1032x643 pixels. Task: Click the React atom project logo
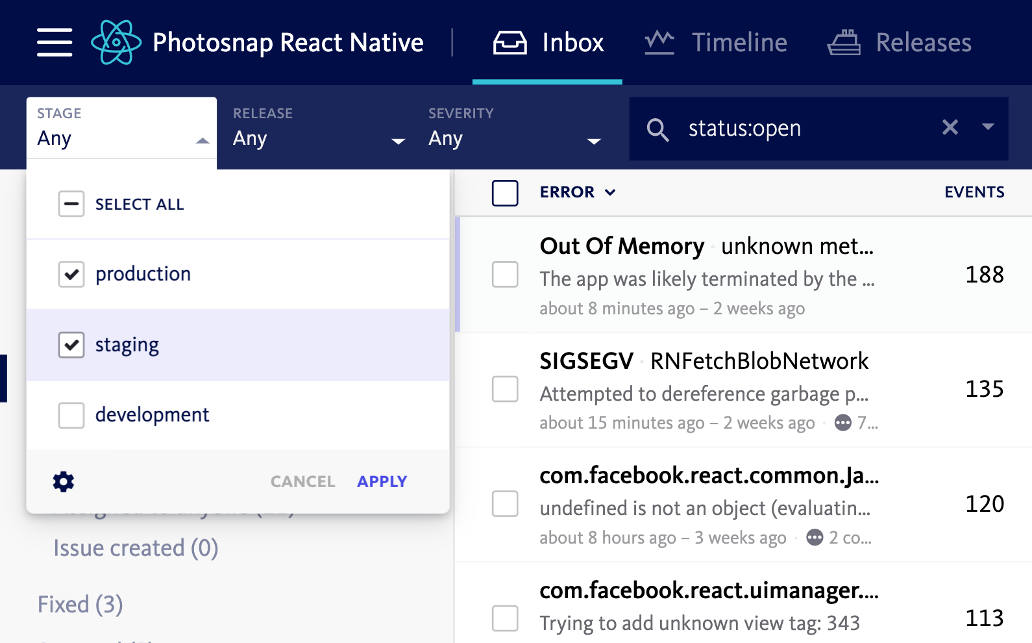116,42
